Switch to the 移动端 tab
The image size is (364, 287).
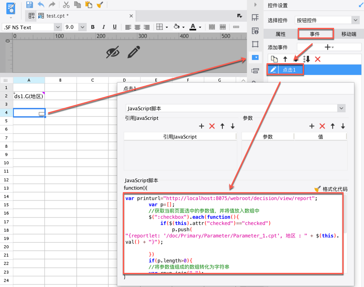[x=349, y=34]
